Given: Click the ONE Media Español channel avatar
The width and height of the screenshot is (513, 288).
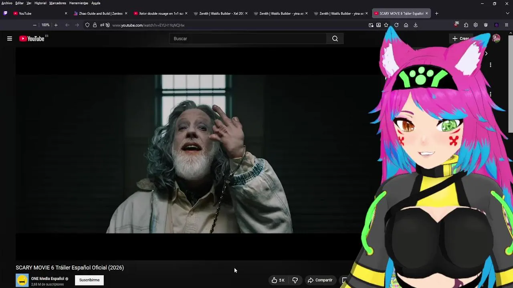Looking at the screenshot, I should (22, 280).
